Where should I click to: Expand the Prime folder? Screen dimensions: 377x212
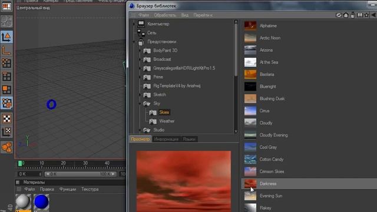pyautogui.click(x=140, y=77)
